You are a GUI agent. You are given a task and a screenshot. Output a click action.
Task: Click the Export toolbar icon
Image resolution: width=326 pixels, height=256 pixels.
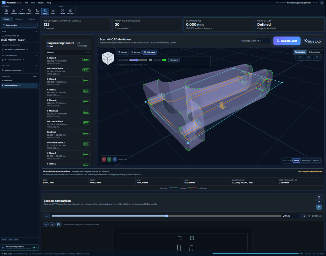pyautogui.click(x=53, y=11)
